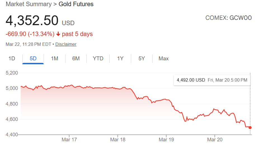
Task: Open the Market Summary breadcrumb link
Action: (29, 4)
